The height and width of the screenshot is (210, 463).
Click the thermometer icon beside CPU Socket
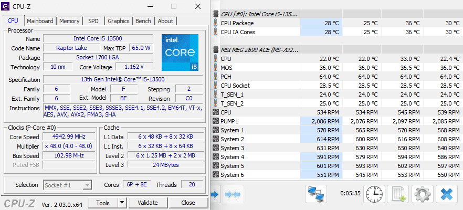click(215, 86)
